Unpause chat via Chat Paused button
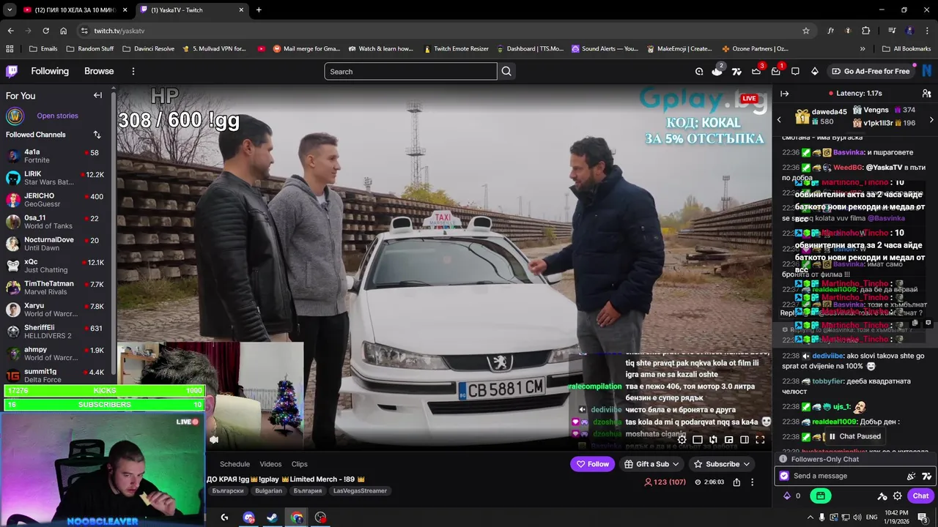This screenshot has width=938, height=527. click(x=854, y=436)
